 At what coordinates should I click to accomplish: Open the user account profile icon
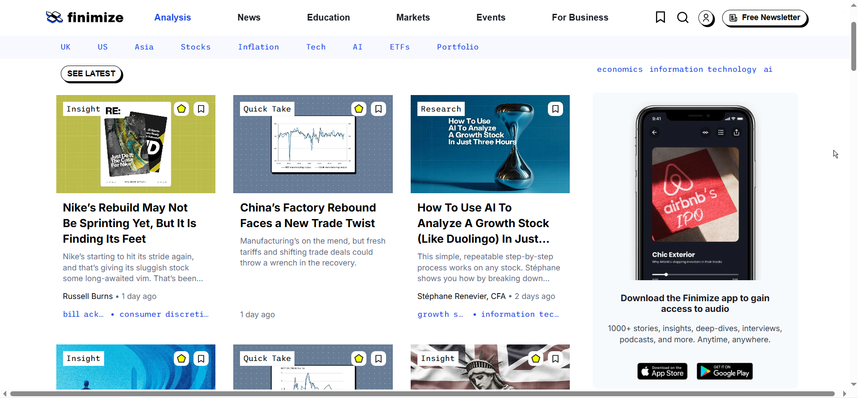706,18
